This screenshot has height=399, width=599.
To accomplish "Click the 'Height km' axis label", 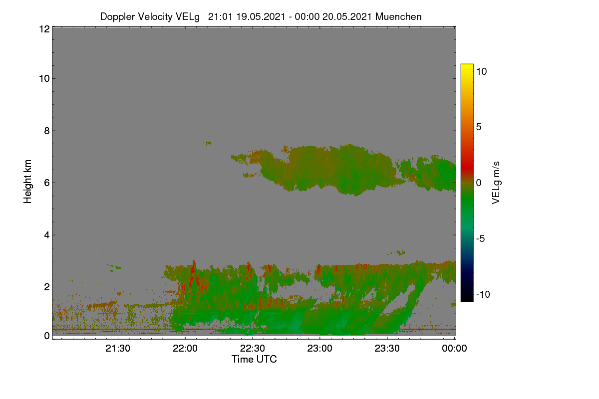I will 28,182.
